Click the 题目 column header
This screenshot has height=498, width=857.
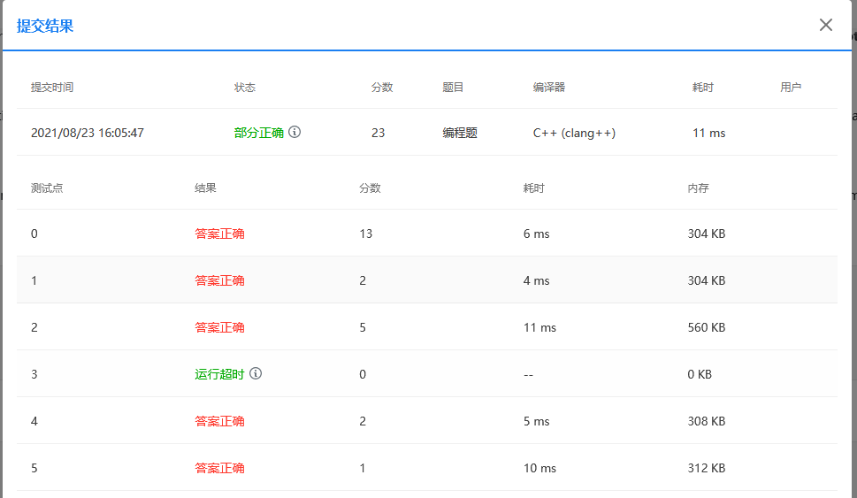tap(453, 88)
